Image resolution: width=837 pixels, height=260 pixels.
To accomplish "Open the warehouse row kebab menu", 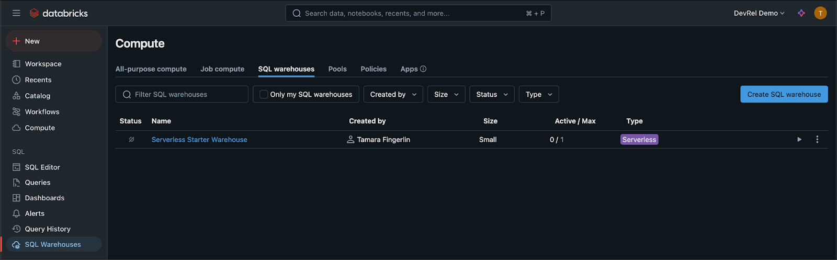I will [817, 140].
